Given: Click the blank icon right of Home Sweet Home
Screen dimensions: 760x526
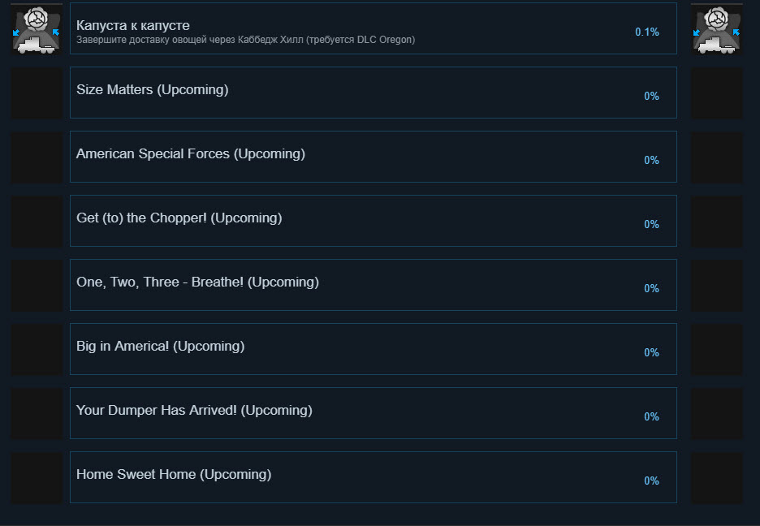Looking at the screenshot, I should 716,477.
